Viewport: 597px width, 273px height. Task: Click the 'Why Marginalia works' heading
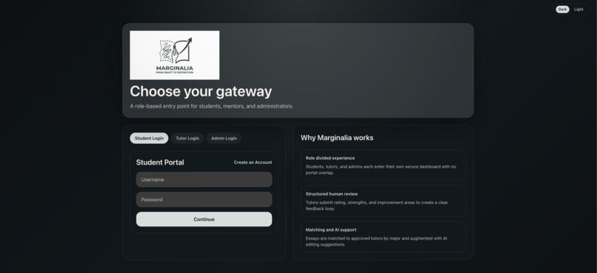tap(337, 138)
